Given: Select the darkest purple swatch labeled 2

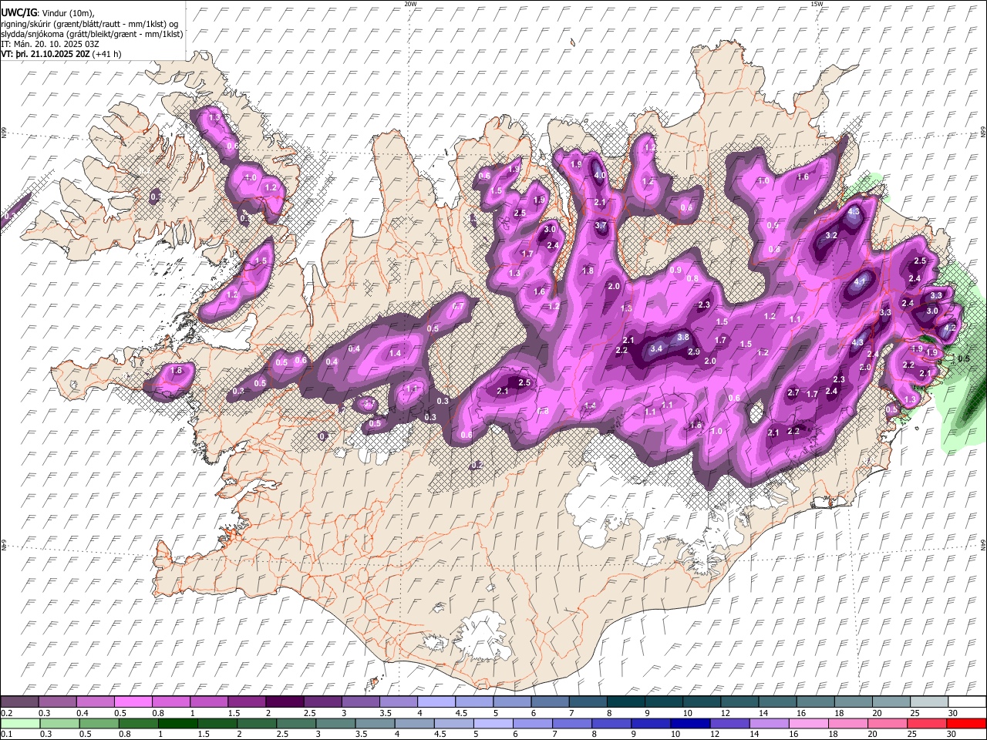Looking at the screenshot, I should [x=284, y=702].
